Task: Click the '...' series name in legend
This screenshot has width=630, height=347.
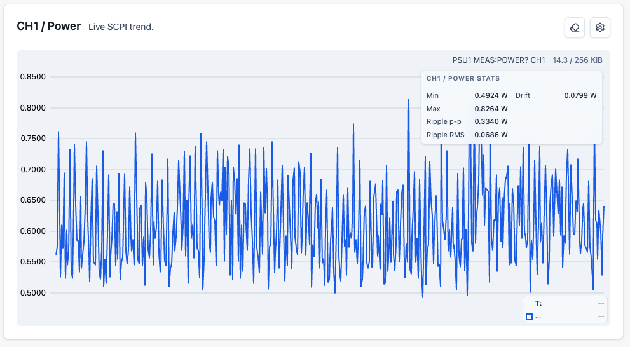Action: coord(538,317)
